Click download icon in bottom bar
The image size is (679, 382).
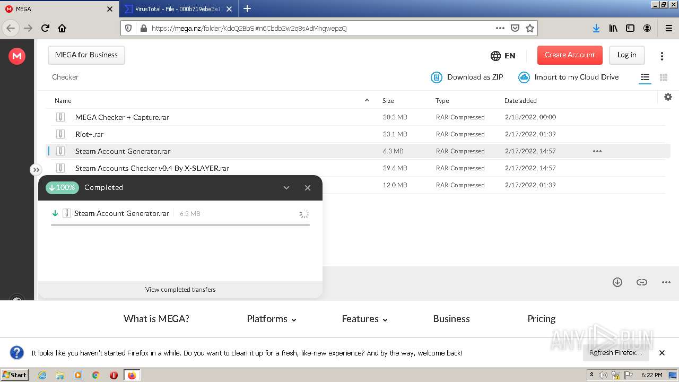[617, 282]
